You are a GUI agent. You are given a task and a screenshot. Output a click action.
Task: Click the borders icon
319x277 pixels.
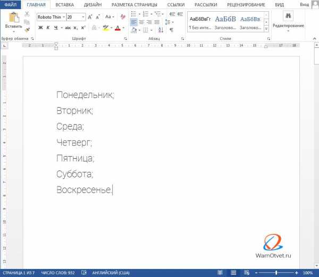(146, 30)
